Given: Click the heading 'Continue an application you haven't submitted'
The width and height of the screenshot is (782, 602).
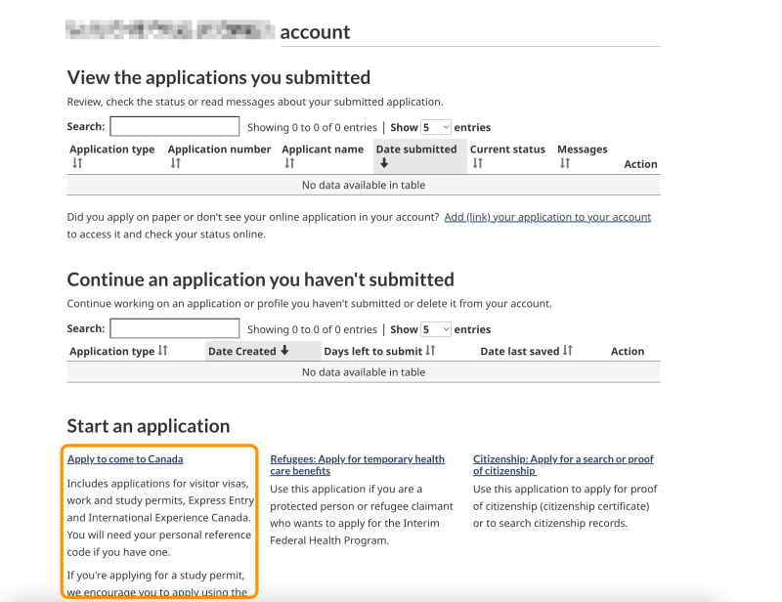Looking at the screenshot, I should pos(261,279).
